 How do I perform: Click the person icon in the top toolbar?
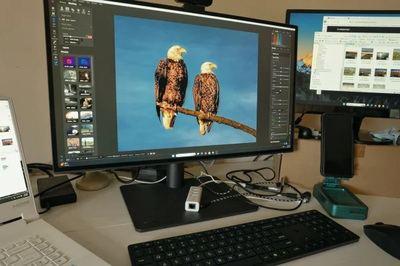tap(62, 9)
